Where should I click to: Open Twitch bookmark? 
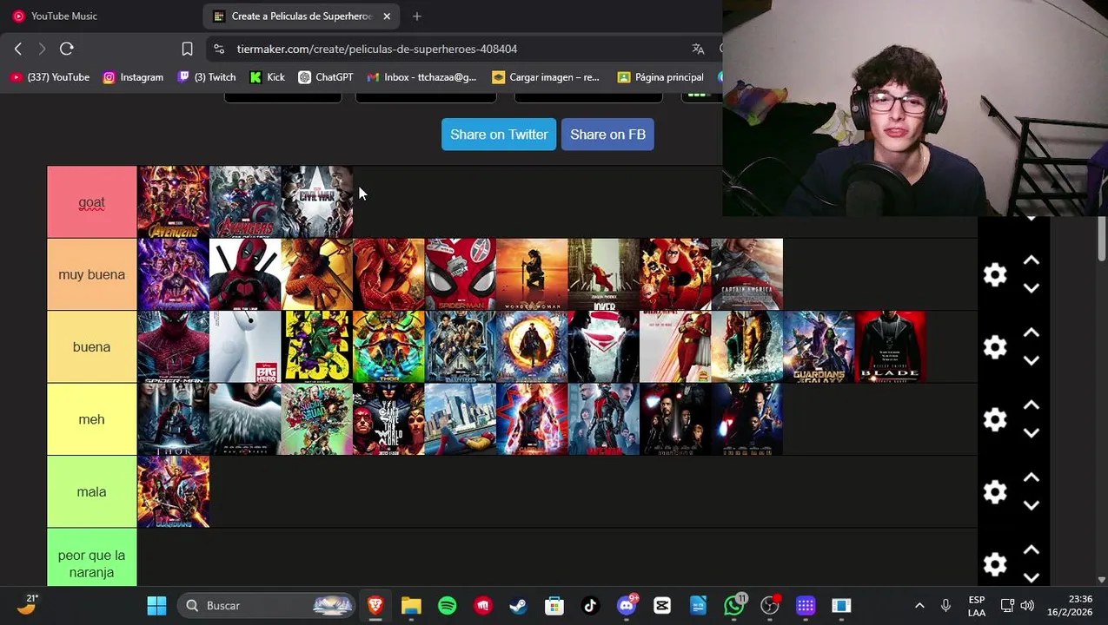click(207, 77)
